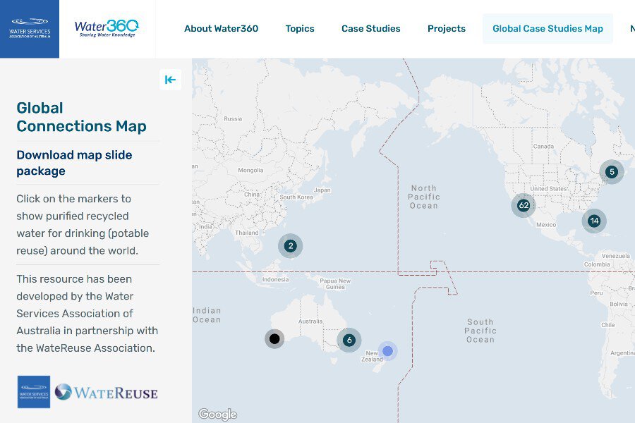Click the cluster marker labeled 14
Image resolution: width=635 pixels, height=423 pixels.
click(594, 221)
